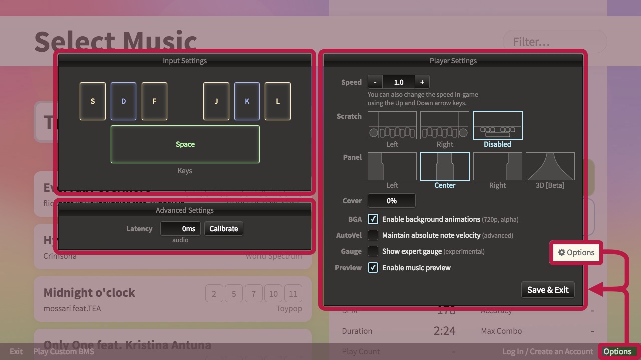The image size is (641, 360).
Task: Enable Maintain absolute note velocity
Action: [373, 235]
